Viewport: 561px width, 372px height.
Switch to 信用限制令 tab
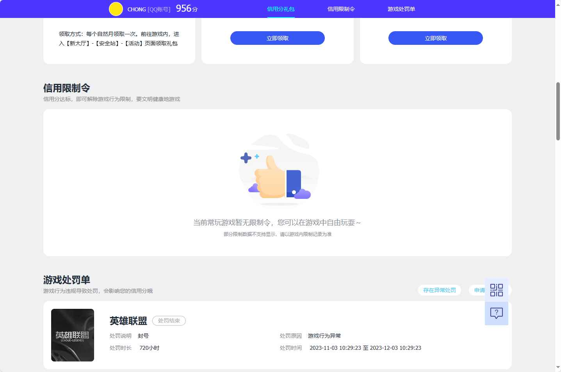(x=341, y=9)
